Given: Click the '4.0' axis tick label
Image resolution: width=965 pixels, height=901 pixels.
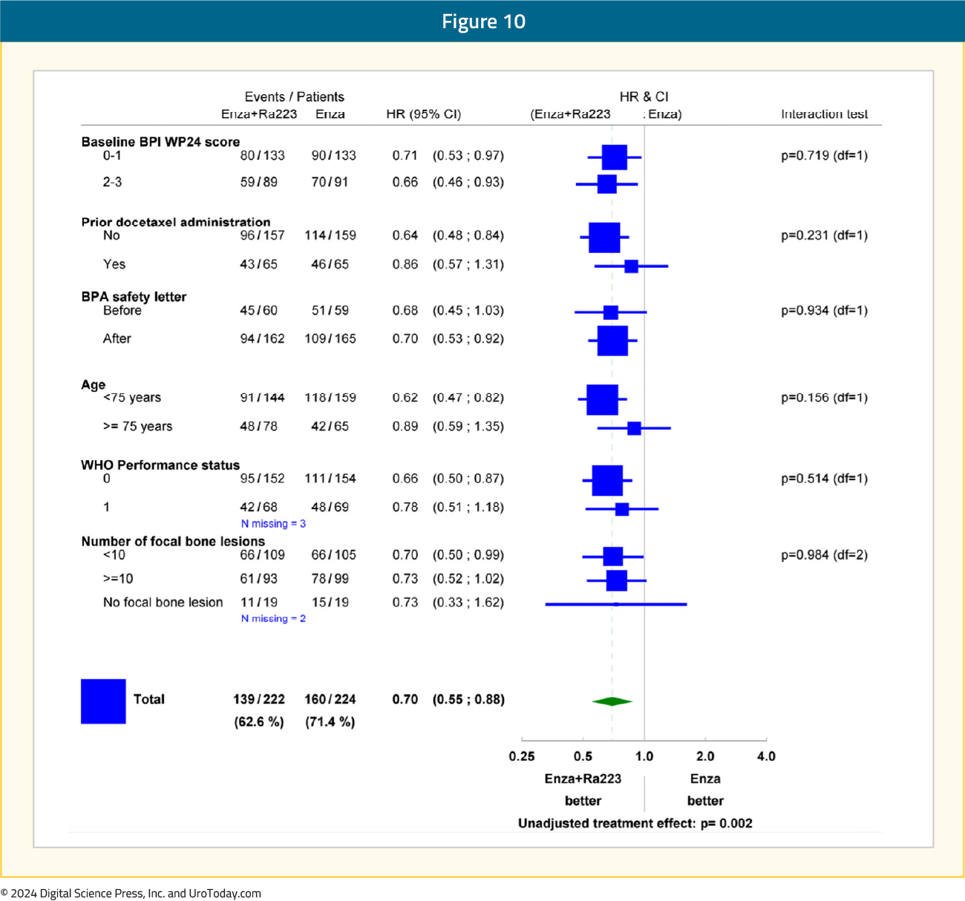Looking at the screenshot, I should (766, 756).
